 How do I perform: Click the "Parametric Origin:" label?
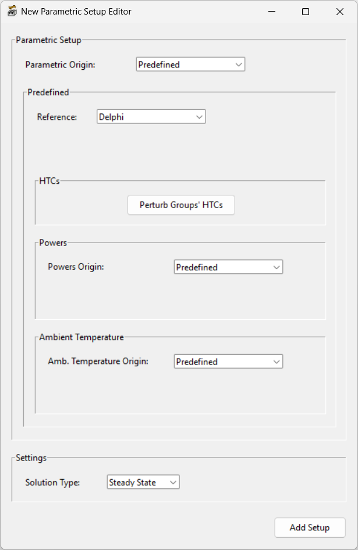[x=60, y=65]
